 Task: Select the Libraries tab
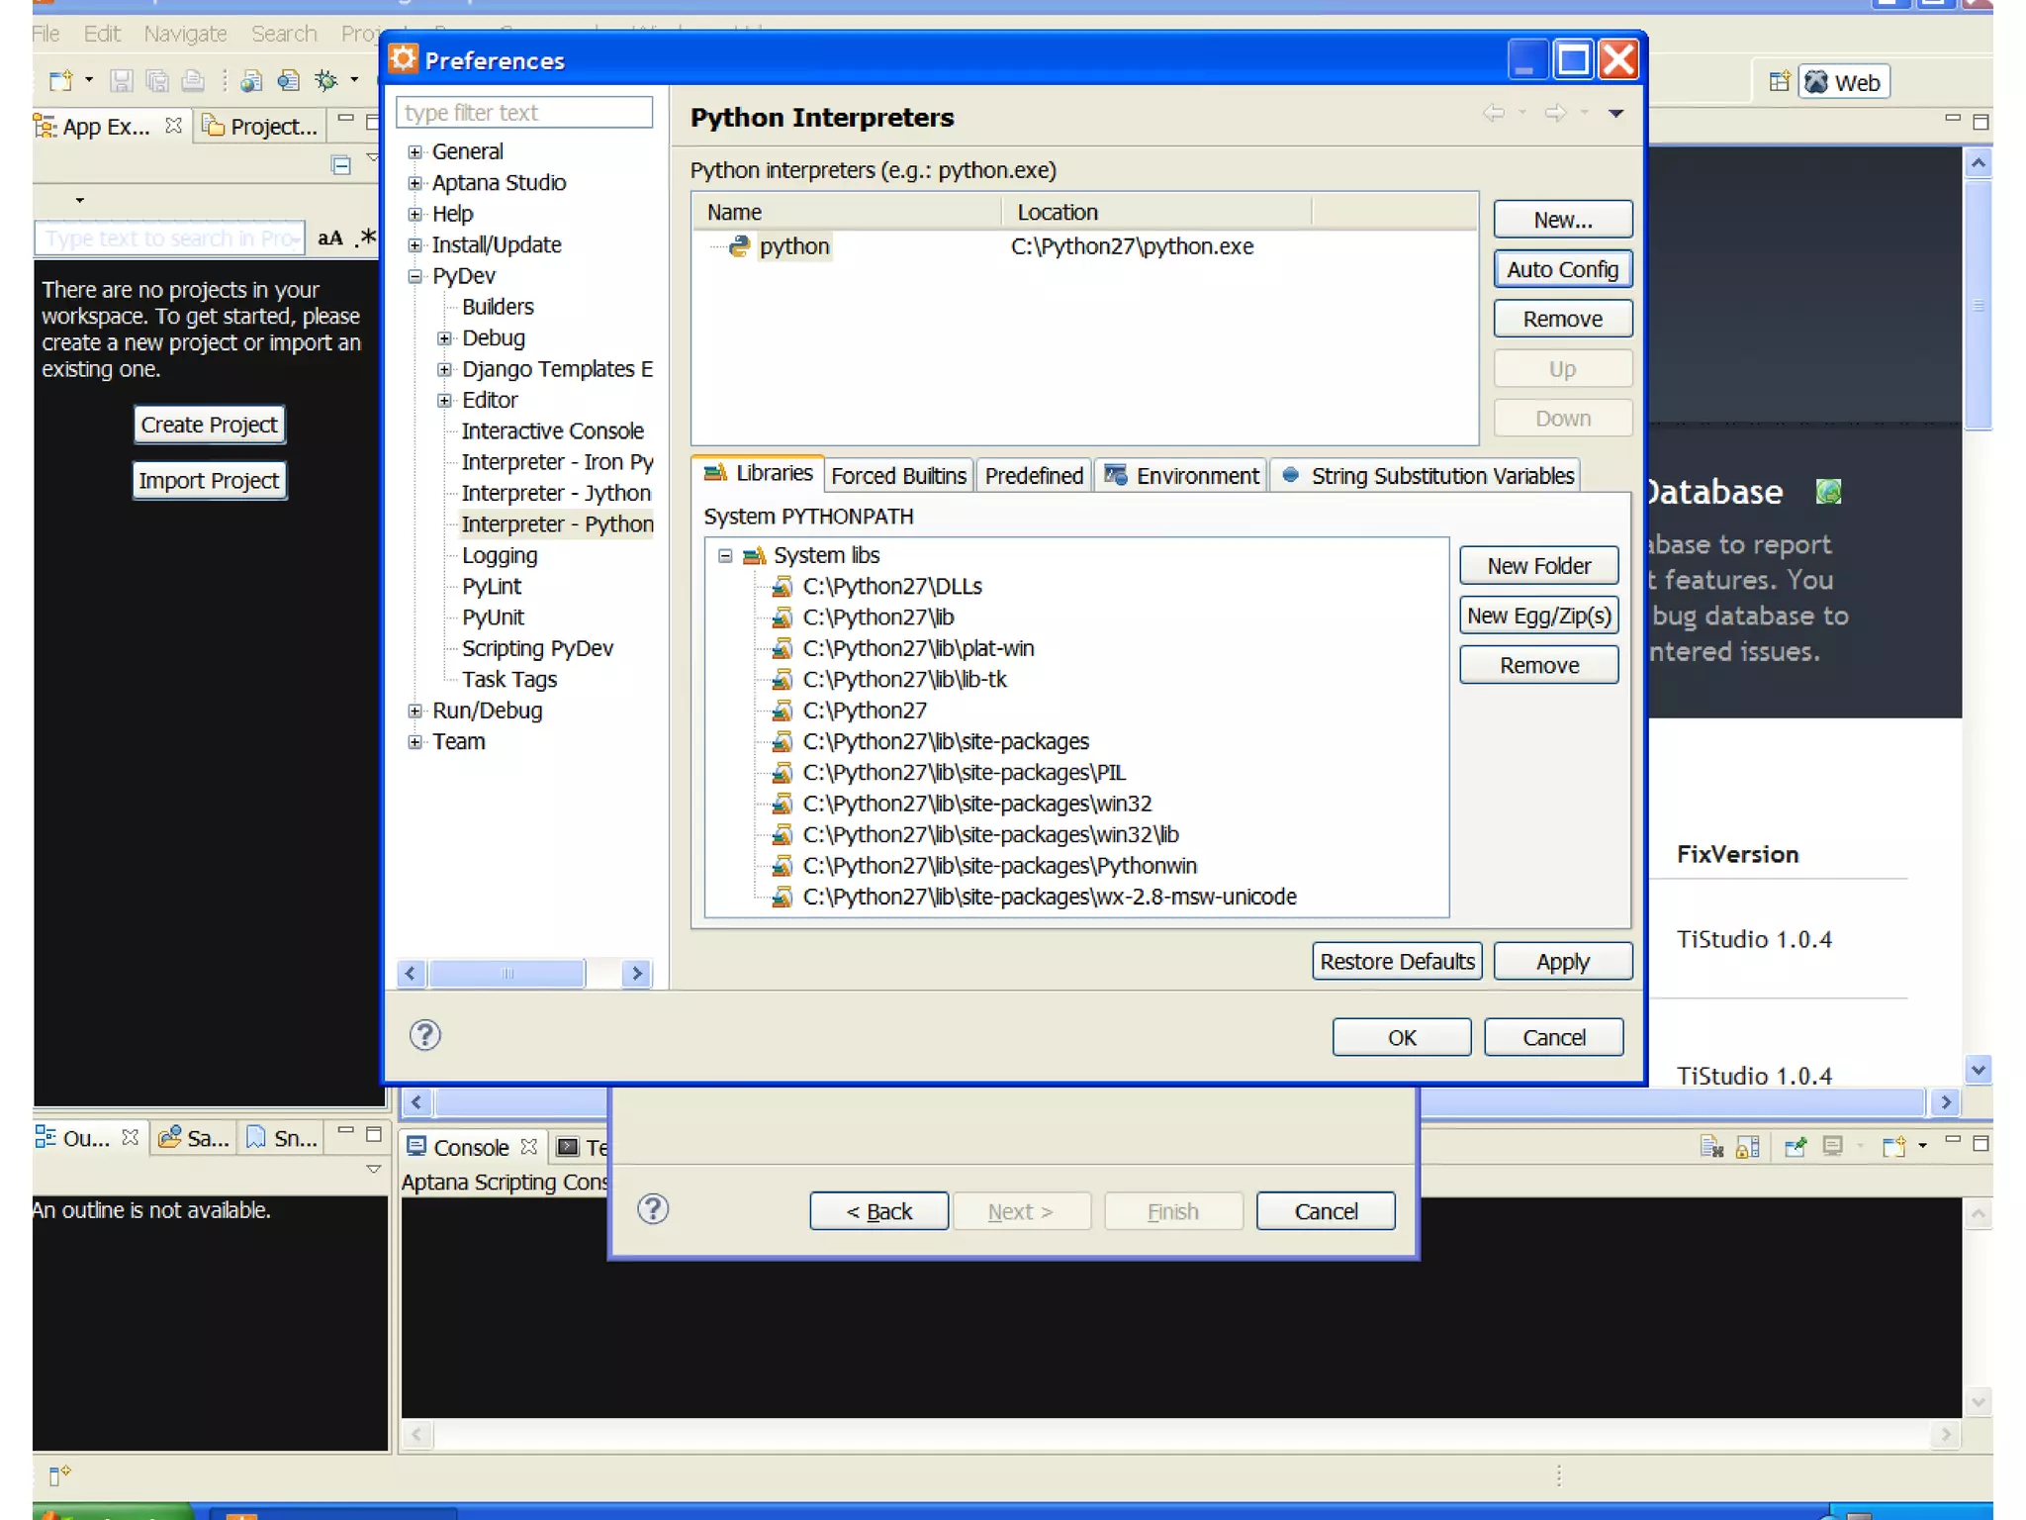click(x=759, y=473)
